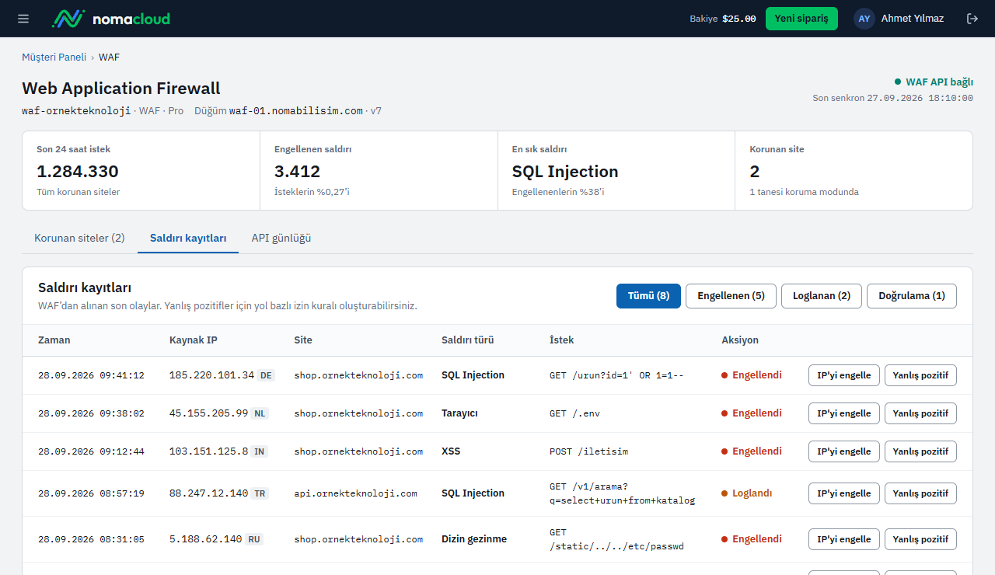The height and width of the screenshot is (575, 995).
Task: Click the Son 24 saat istek card
Action: pos(141,170)
